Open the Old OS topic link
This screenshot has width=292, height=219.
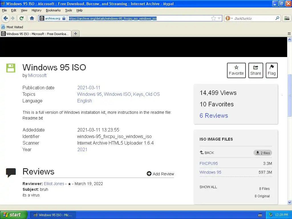[153, 94]
